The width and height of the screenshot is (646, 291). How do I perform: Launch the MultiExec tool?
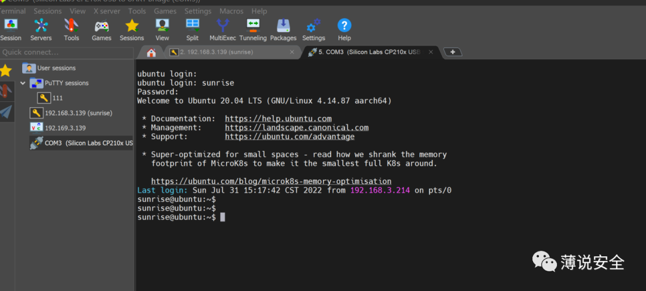click(x=223, y=29)
